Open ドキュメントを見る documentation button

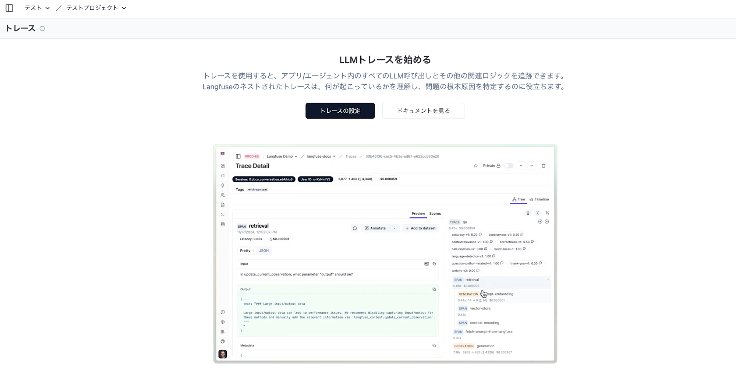pos(424,111)
